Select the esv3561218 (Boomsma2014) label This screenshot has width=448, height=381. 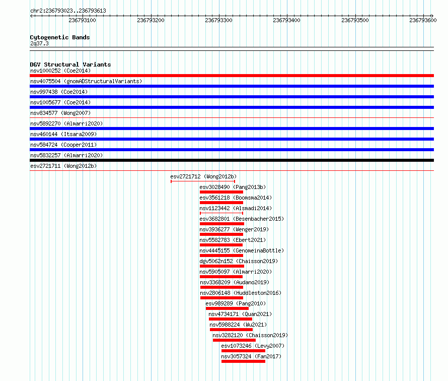pyautogui.click(x=236, y=198)
